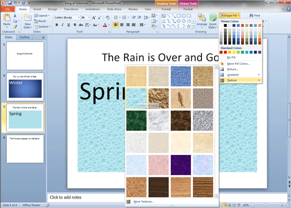Screen dimensions: 291x208
Task: Switch to Normal view in status bar
Action: [225, 205]
